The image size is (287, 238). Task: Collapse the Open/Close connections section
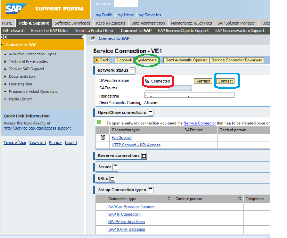151,112
